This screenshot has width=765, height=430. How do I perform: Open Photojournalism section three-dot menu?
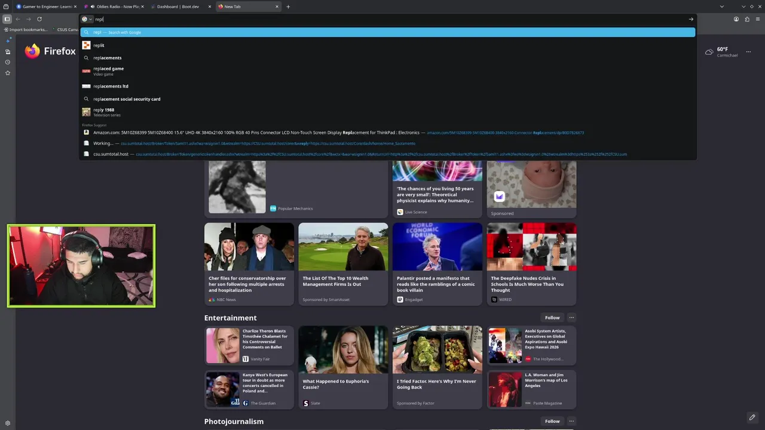click(x=571, y=421)
